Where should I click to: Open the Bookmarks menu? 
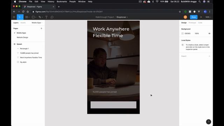coord(62,1)
